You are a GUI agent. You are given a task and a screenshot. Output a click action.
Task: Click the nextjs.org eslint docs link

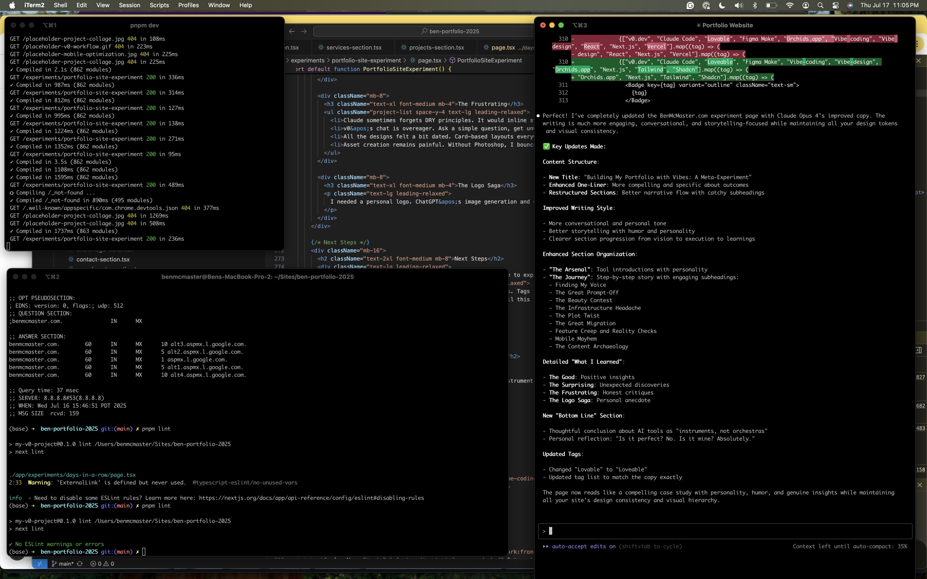tap(311, 498)
